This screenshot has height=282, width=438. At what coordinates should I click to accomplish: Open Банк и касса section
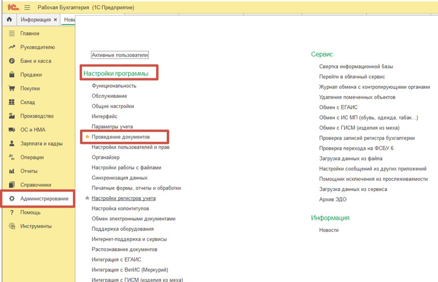pos(36,61)
